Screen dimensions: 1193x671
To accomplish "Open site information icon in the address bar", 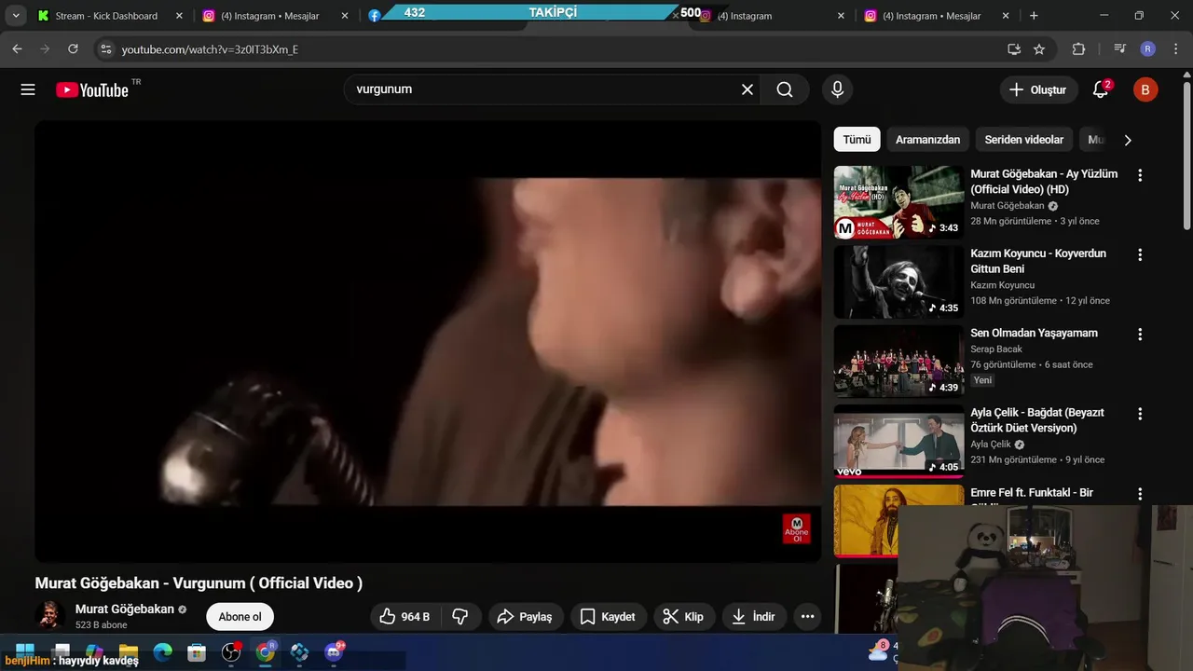I will click(x=105, y=49).
